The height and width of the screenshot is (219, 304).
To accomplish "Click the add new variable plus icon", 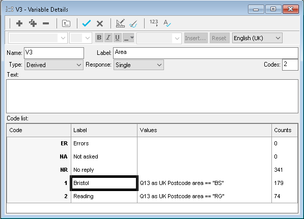I will click(x=19, y=23).
